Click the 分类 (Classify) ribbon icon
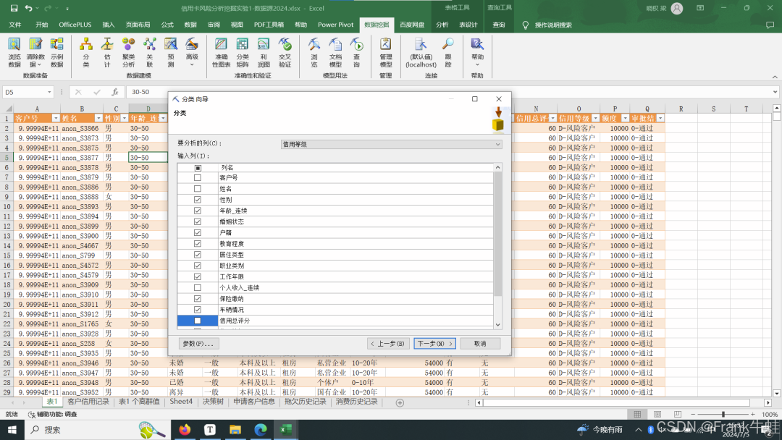The height and width of the screenshot is (440, 782). pos(86,52)
